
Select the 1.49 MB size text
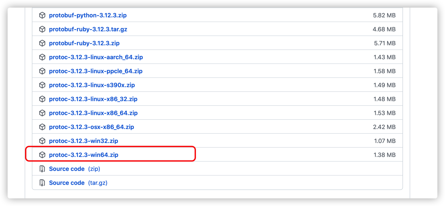point(384,85)
